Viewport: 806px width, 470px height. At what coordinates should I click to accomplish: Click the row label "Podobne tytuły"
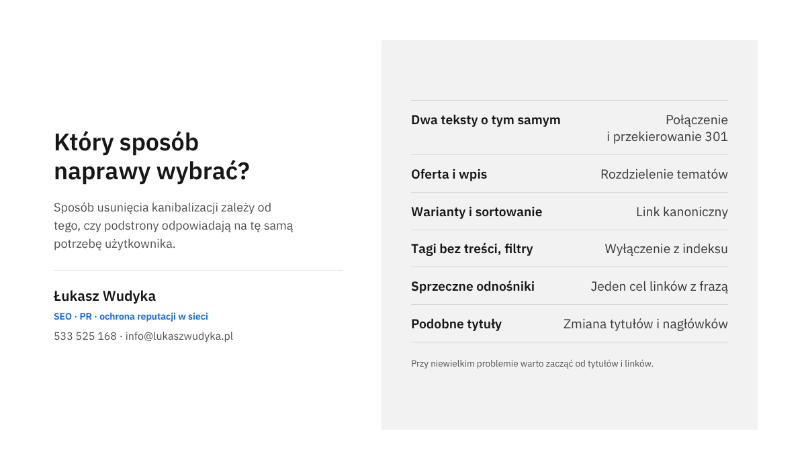[x=457, y=324]
